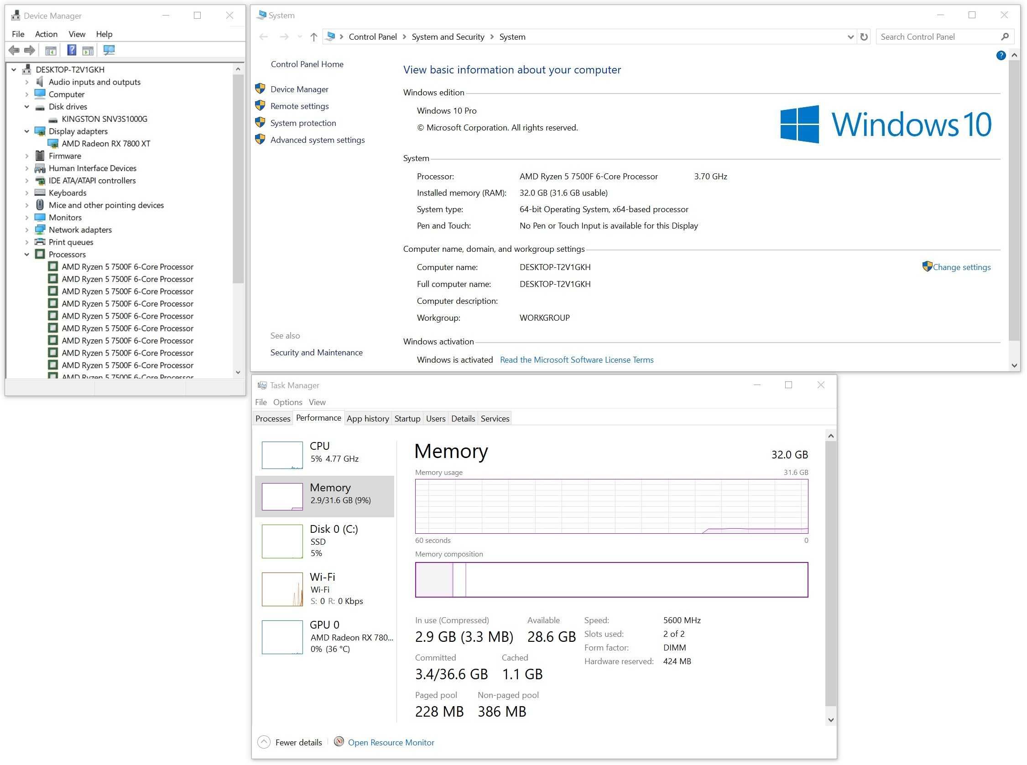Switch to Startup tab
The image size is (1027, 765).
pos(407,419)
